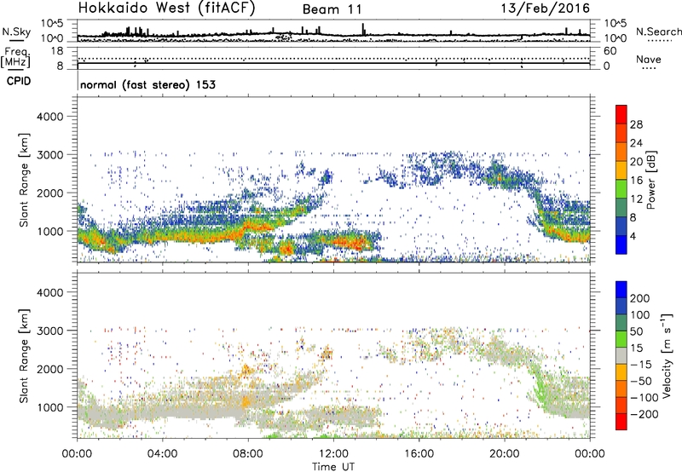Click the 'Slant Range [km]' label of the velocity panel

(24, 356)
